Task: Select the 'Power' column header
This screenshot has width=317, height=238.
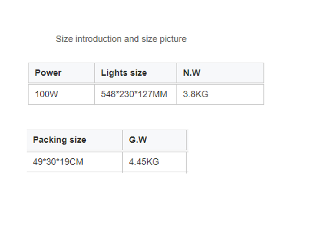Action: (48, 73)
